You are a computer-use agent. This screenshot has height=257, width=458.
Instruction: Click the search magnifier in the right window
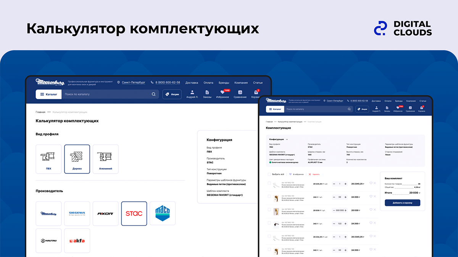349,109
